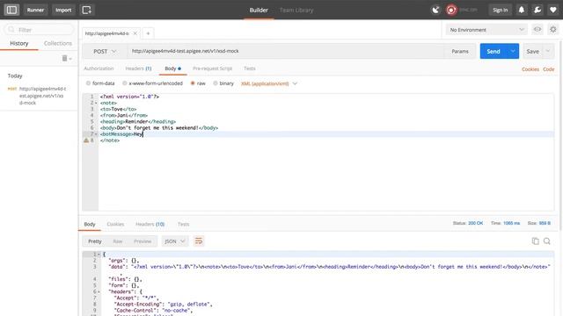The image size is (563, 316).
Task: Click the trash icon in the History panel
Action: pos(64,58)
